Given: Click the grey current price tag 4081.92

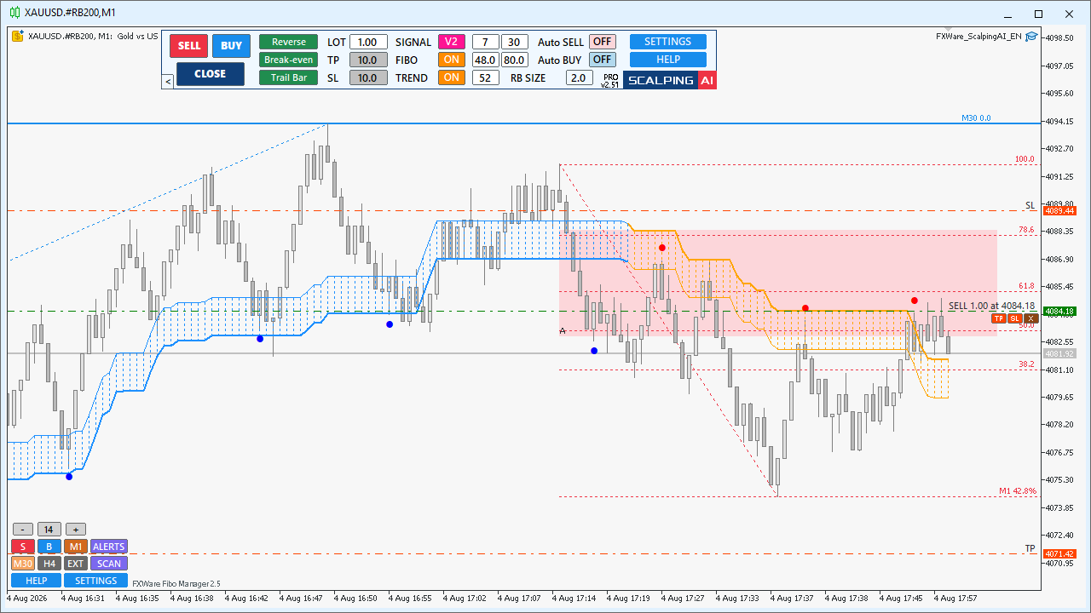Looking at the screenshot, I should (1059, 353).
